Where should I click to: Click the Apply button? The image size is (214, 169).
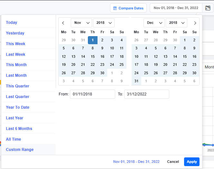(x=191, y=162)
